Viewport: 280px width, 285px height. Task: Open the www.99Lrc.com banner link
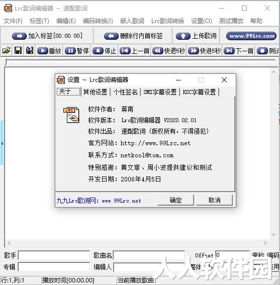251,36
